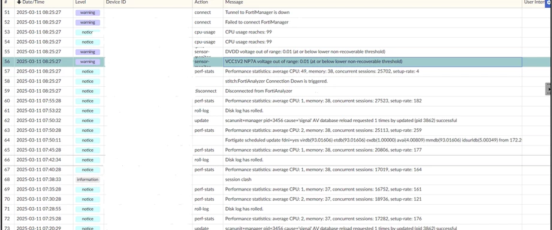Select row 54 CPU usage reaches: 99
552x230 pixels.
[x=248, y=42]
